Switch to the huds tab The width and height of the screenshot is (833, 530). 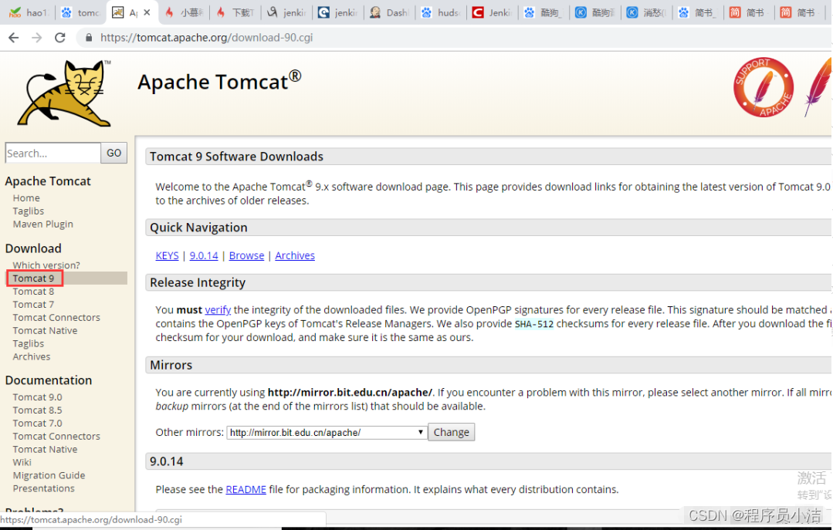tap(440, 12)
